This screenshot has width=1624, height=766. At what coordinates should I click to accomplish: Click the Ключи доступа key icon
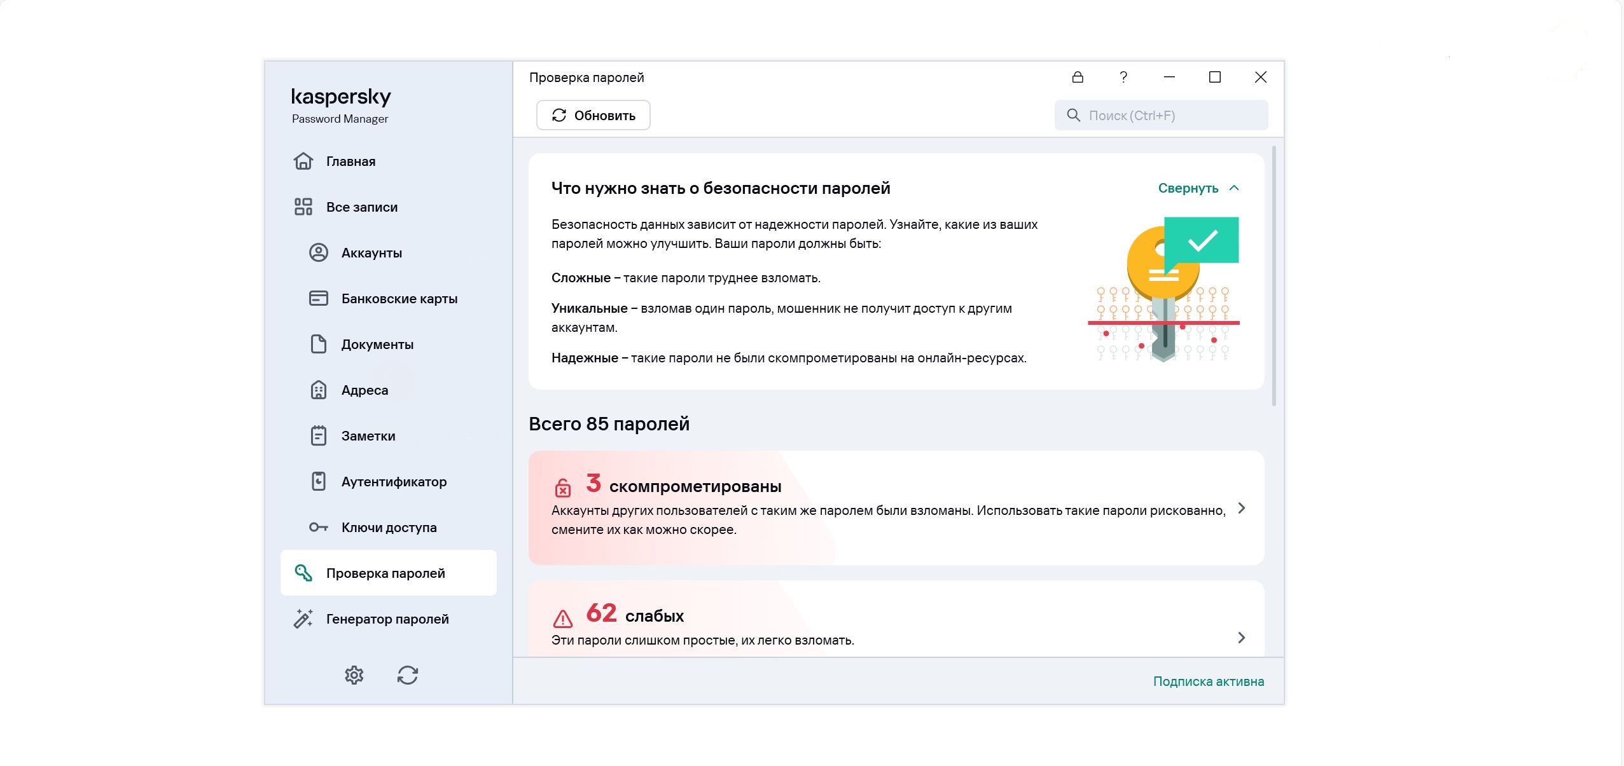click(x=319, y=527)
